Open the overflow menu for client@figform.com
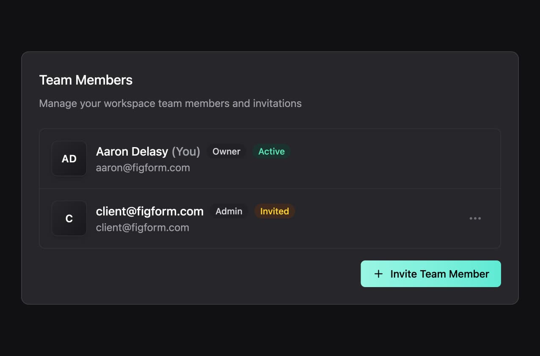This screenshot has height=356, width=540. coord(475,218)
